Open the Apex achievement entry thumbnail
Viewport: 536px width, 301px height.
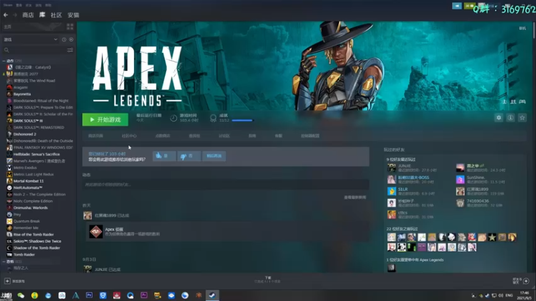96,231
